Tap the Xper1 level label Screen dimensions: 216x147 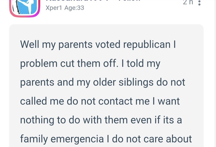tap(54, 8)
